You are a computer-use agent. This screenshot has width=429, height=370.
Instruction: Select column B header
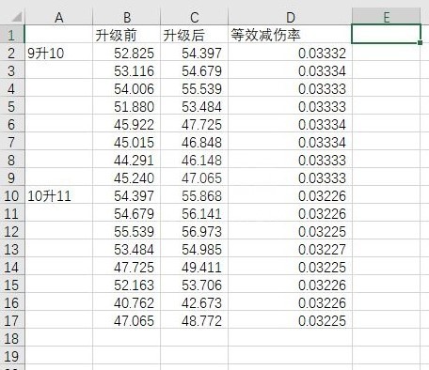[127, 17]
